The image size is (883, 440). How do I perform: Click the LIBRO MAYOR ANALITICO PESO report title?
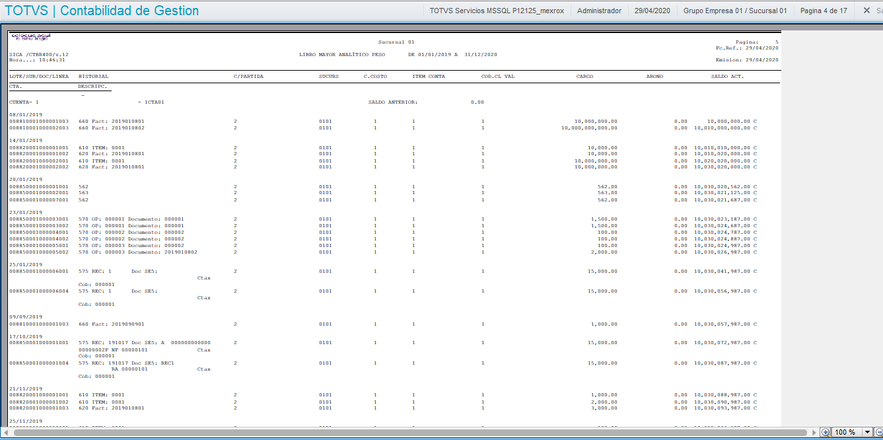click(x=341, y=54)
